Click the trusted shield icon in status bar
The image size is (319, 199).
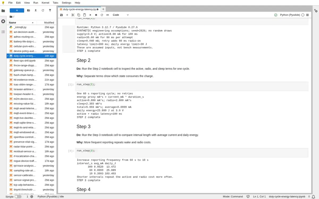coord(248,197)
